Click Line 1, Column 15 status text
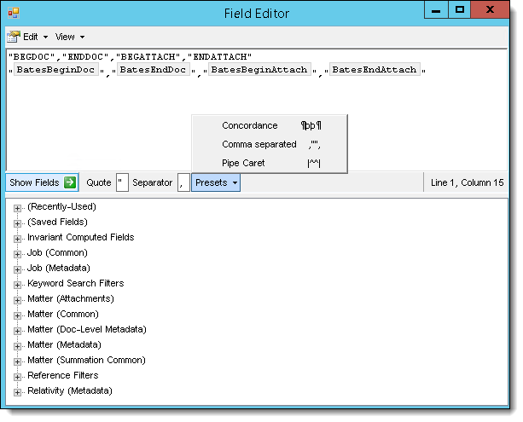This screenshot has width=523, height=422. pos(467,182)
